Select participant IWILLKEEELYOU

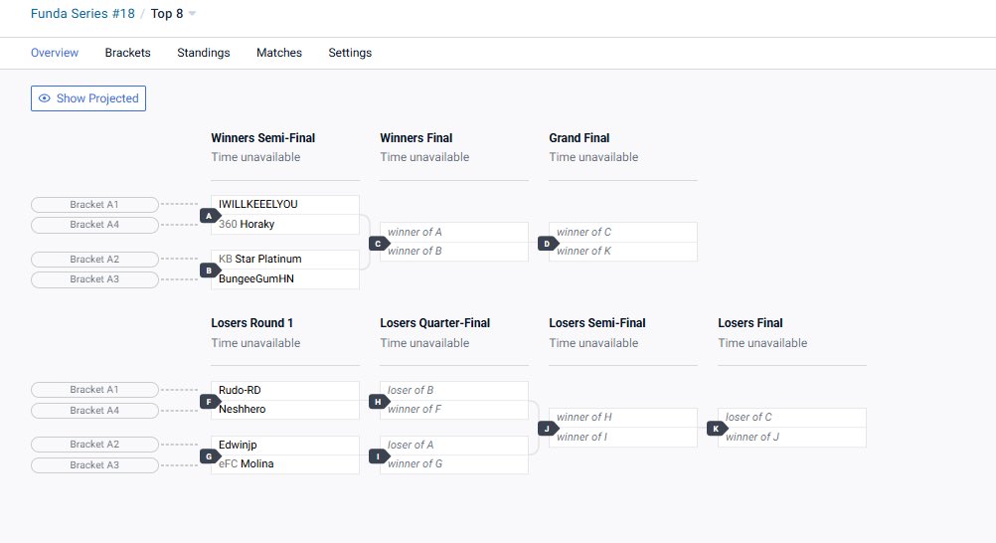[285, 205]
